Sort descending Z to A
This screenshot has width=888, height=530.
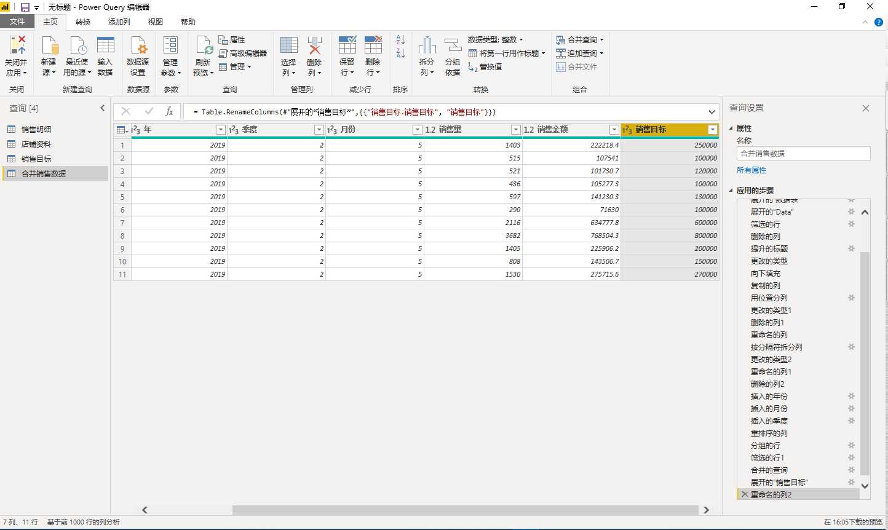click(x=400, y=53)
